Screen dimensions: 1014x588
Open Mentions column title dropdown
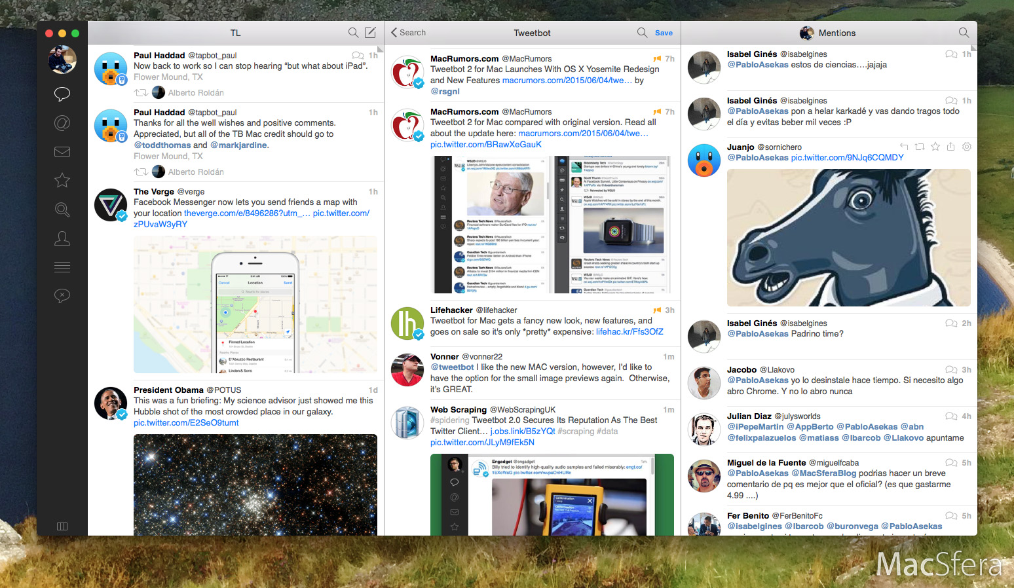[x=829, y=33]
